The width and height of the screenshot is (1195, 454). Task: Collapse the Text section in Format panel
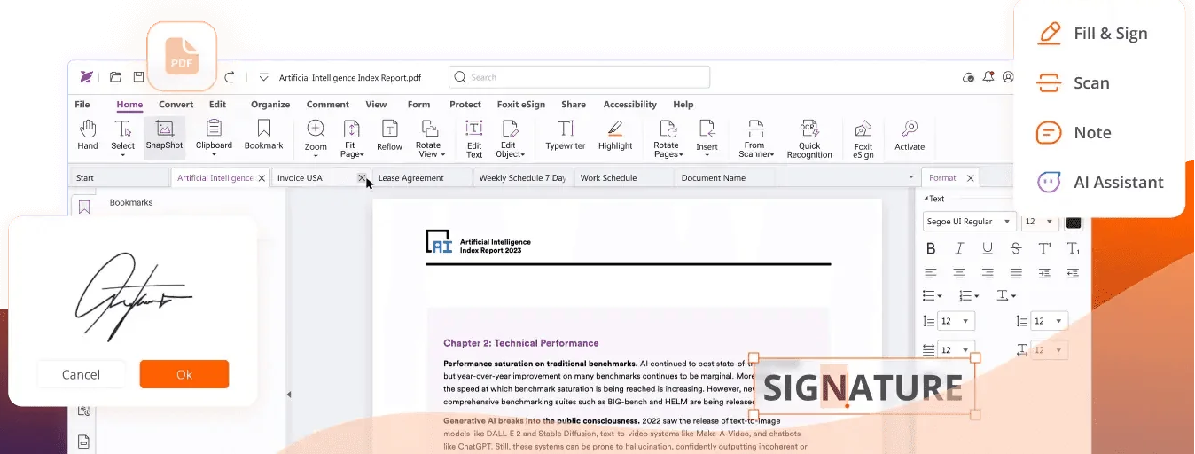926,199
